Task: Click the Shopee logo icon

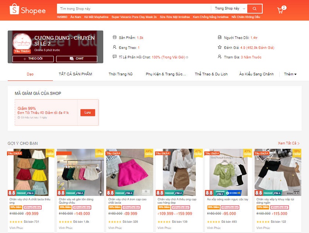Action: coord(14,10)
